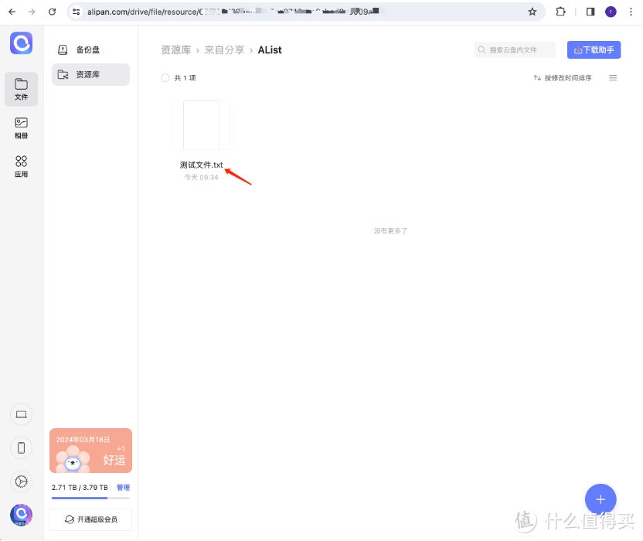Image resolution: width=643 pixels, height=541 pixels.
Task: Bookmark this page with the star
Action: 532,12
